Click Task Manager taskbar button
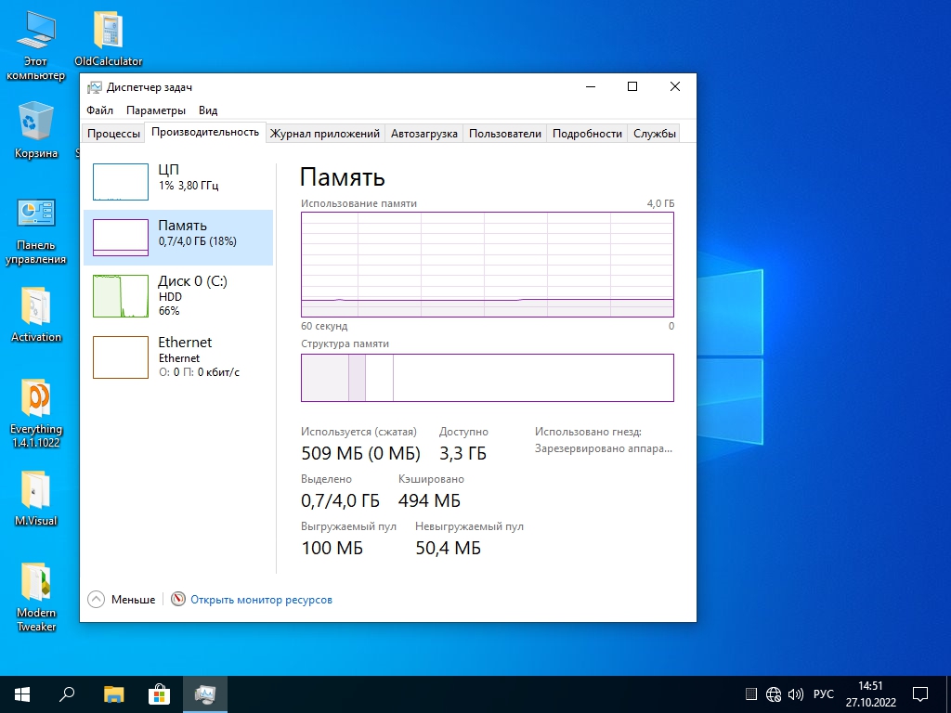This screenshot has height=713, width=951. click(x=205, y=694)
